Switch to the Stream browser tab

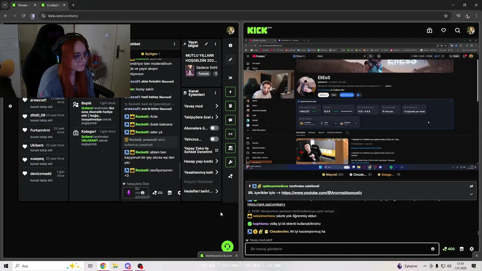24,5
